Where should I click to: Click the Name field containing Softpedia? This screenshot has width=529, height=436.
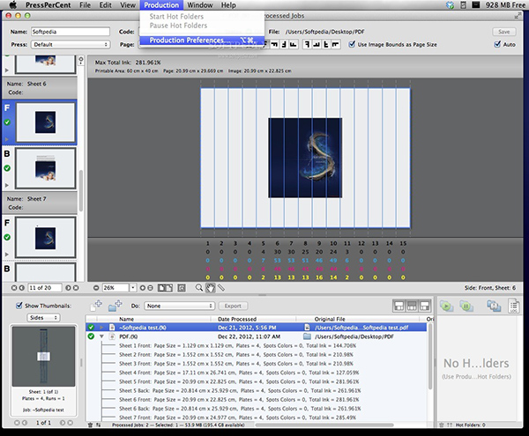click(71, 31)
